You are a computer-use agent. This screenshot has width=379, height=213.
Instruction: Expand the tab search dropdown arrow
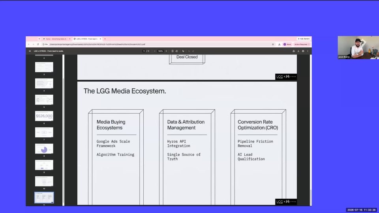click(x=39, y=39)
